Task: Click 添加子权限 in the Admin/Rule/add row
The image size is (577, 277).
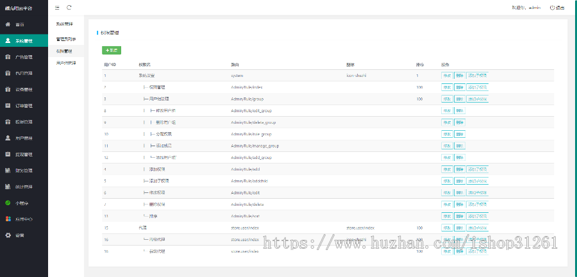Action: pos(477,169)
